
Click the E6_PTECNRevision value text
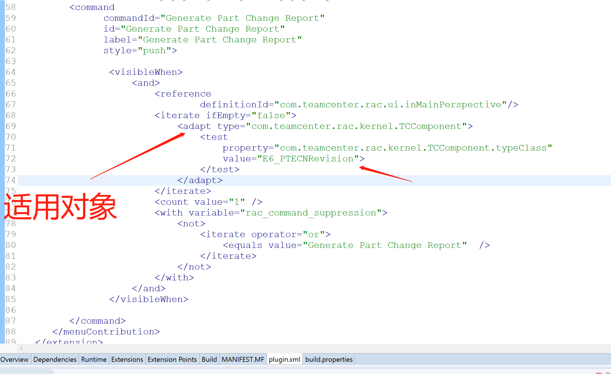pos(308,159)
